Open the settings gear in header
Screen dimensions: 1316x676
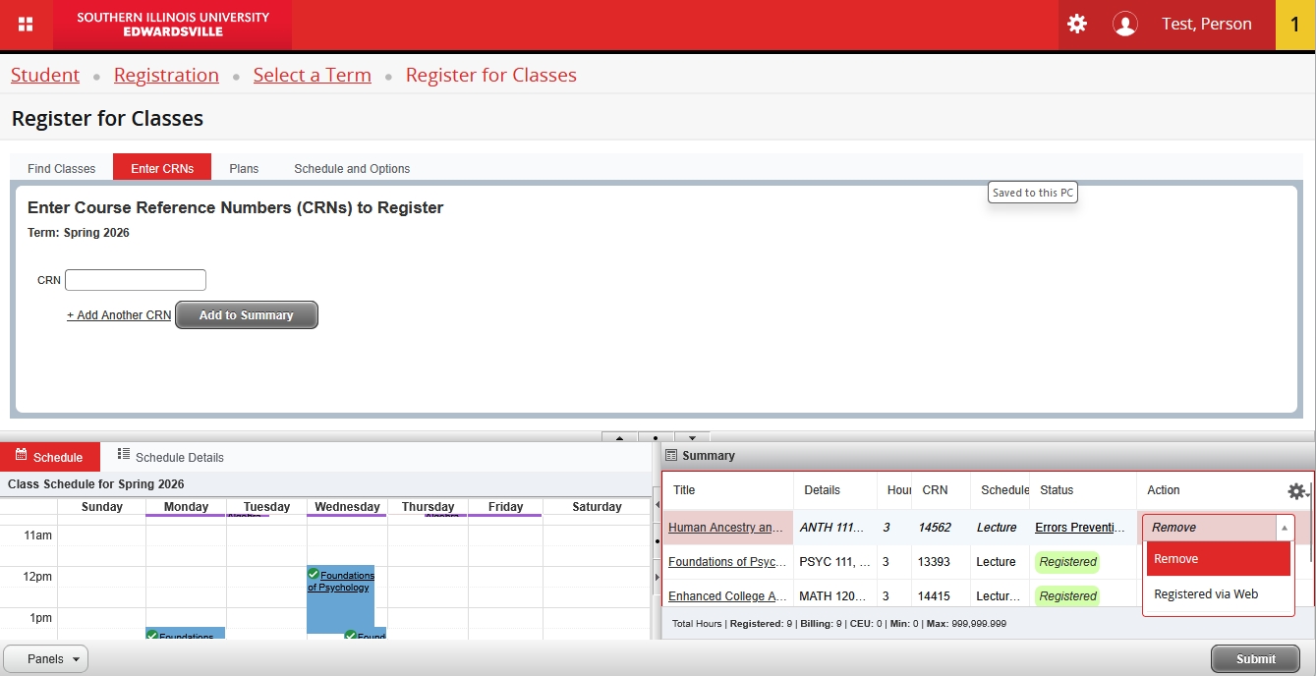click(1077, 25)
